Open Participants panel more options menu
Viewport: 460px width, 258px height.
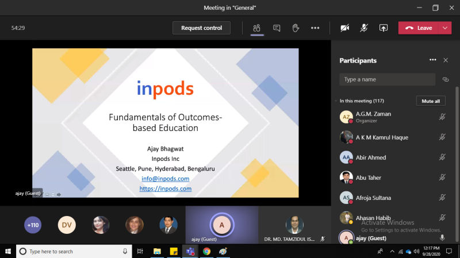click(x=432, y=60)
